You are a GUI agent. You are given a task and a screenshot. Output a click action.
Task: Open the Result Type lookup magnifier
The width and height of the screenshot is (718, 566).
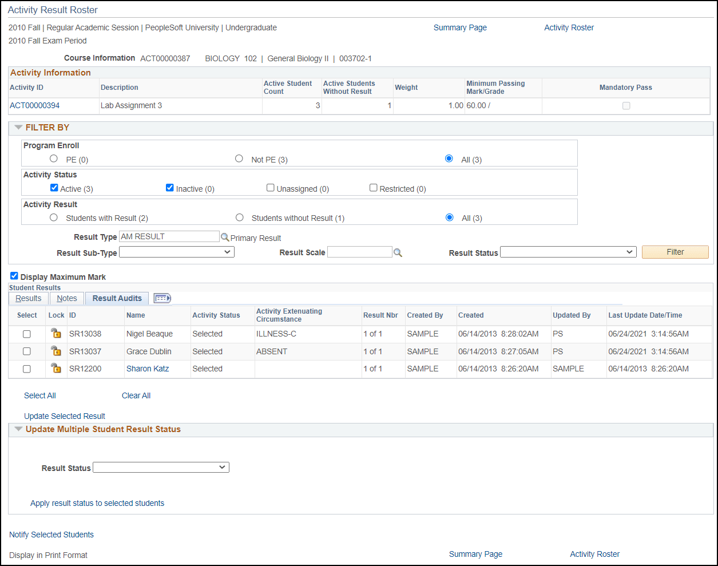pos(225,237)
